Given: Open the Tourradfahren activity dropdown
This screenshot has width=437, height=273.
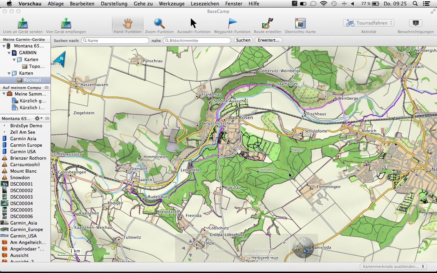Looking at the screenshot, I should pyautogui.click(x=368, y=23).
